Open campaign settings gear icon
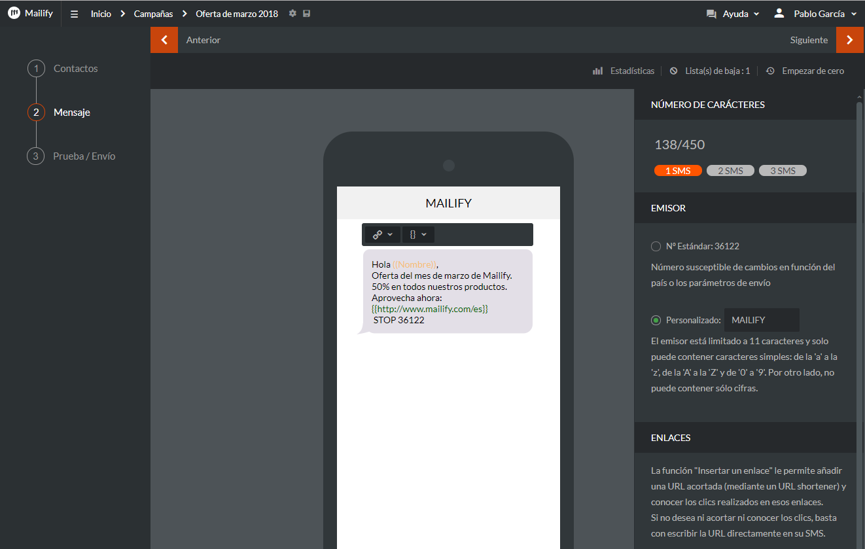Screen dimensions: 865x549 [x=292, y=13]
